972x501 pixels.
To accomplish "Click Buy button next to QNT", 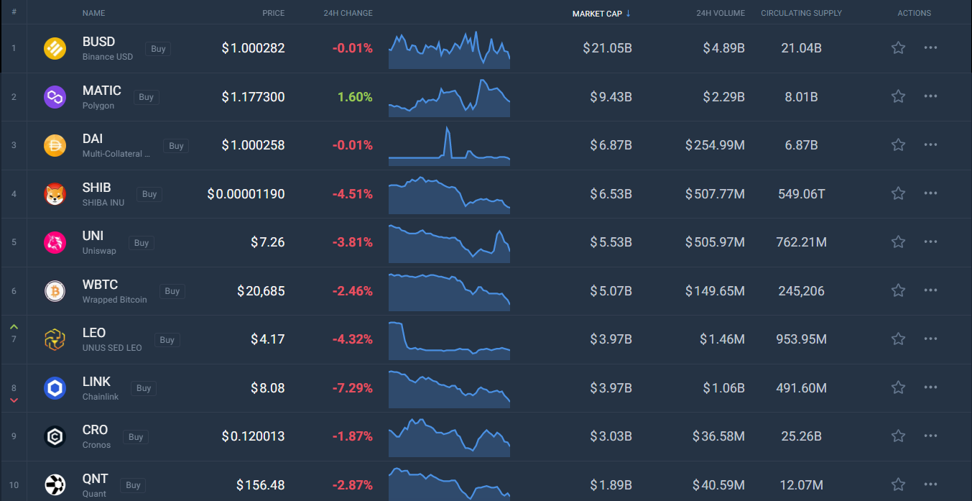I will click(x=133, y=485).
